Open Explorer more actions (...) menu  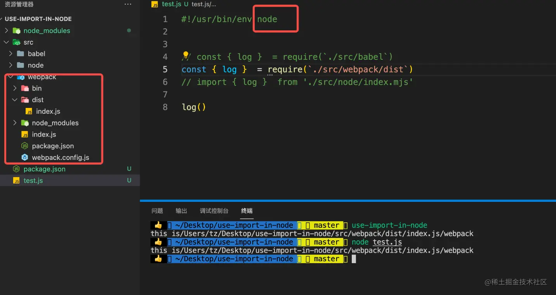click(x=128, y=4)
